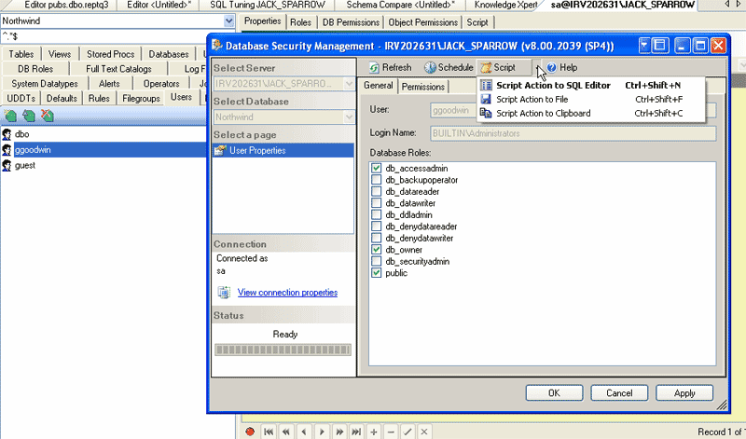Click the Refresh toolbar button in the dialog
This screenshot has height=439, width=746.
[x=390, y=67]
